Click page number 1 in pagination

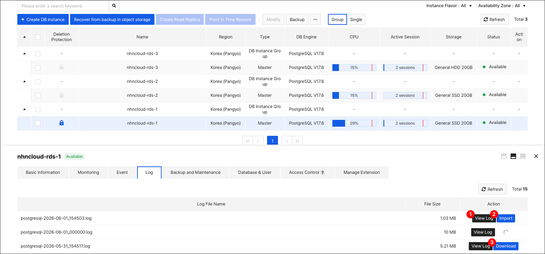click(272, 141)
